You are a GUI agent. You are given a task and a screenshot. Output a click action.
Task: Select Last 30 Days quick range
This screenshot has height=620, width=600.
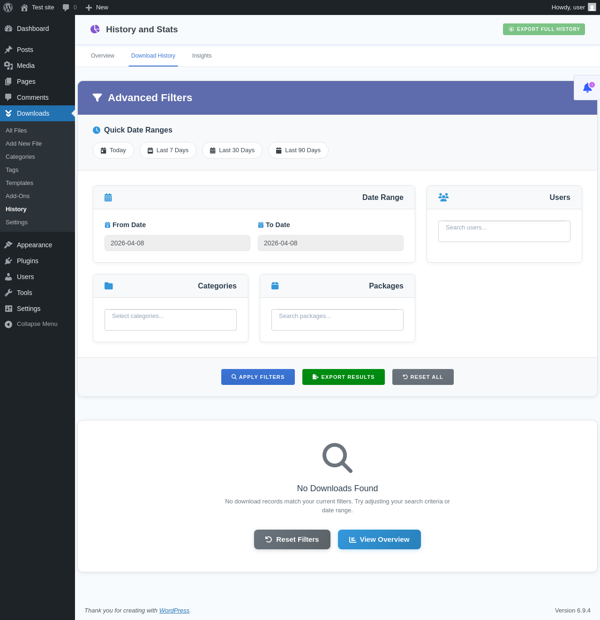[x=232, y=150]
